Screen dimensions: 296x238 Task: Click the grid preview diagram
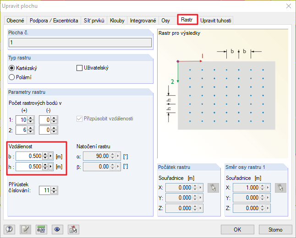pos(223,94)
